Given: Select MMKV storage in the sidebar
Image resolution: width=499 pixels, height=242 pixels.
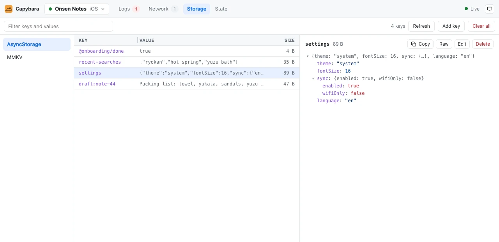Looking at the screenshot, I should coord(37,57).
